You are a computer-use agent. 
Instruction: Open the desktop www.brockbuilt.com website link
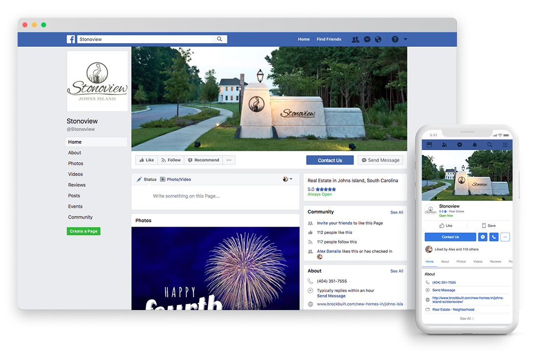click(x=360, y=304)
